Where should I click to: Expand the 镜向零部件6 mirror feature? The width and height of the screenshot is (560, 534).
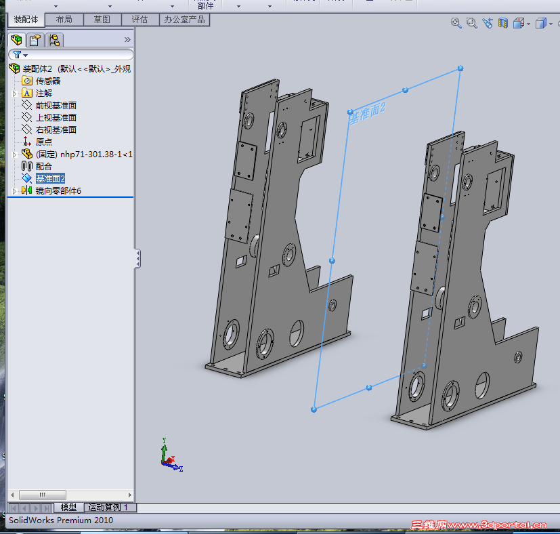pyautogui.click(x=16, y=190)
